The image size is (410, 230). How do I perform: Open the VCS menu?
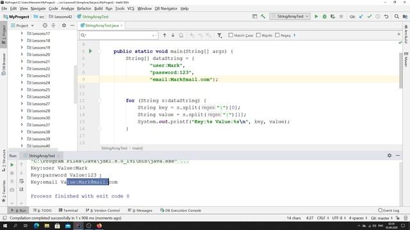click(x=131, y=8)
